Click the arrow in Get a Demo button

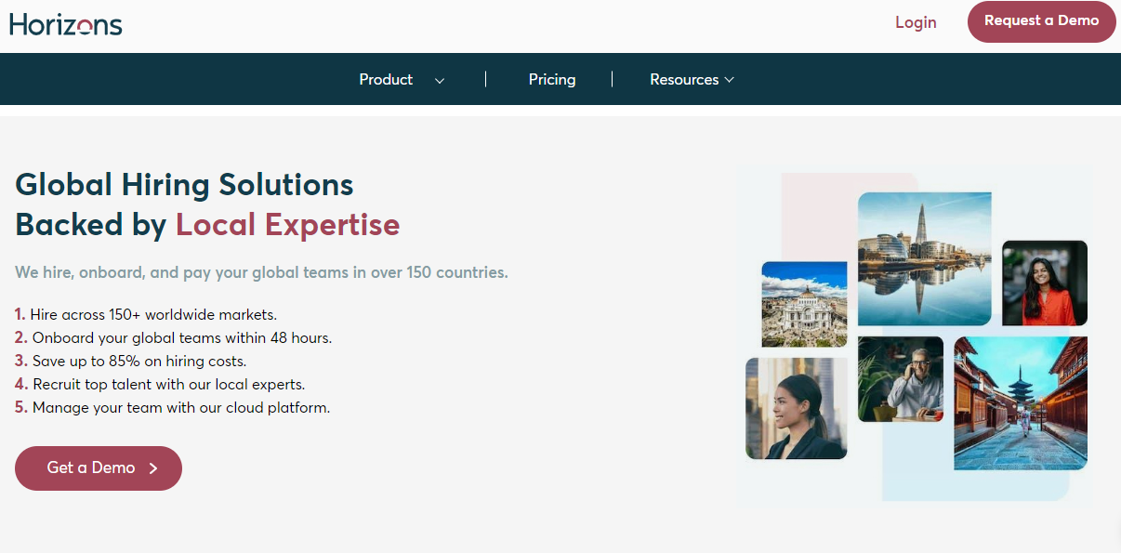coord(153,468)
